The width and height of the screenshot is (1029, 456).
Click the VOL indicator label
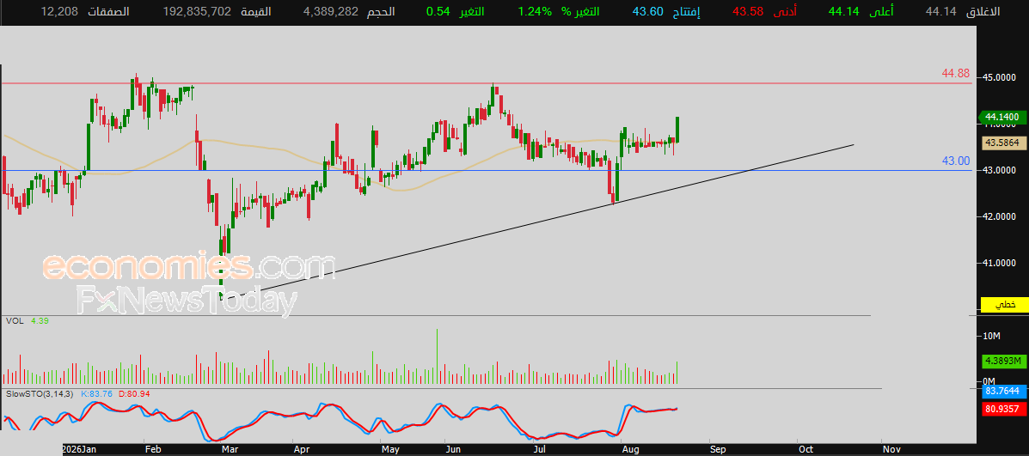click(15, 321)
